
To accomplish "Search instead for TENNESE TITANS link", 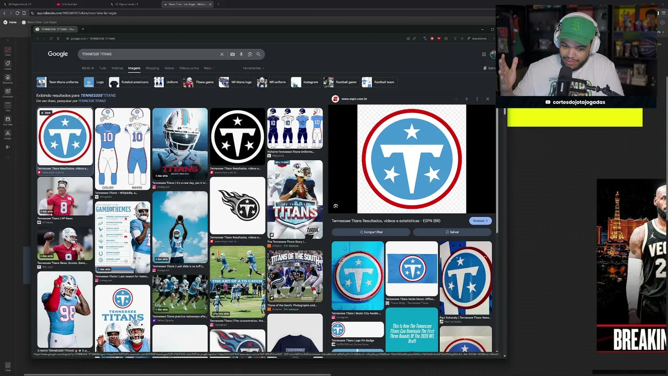I will point(92,101).
